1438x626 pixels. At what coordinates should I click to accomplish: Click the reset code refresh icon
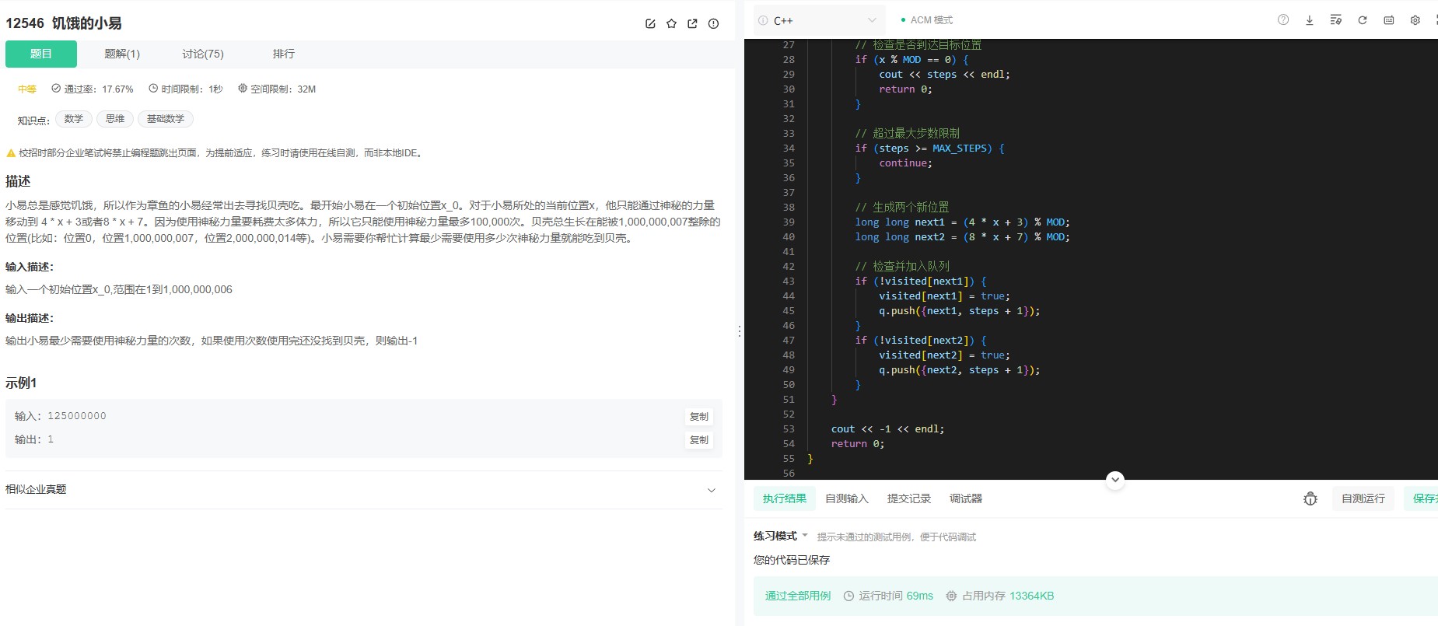point(1362,20)
